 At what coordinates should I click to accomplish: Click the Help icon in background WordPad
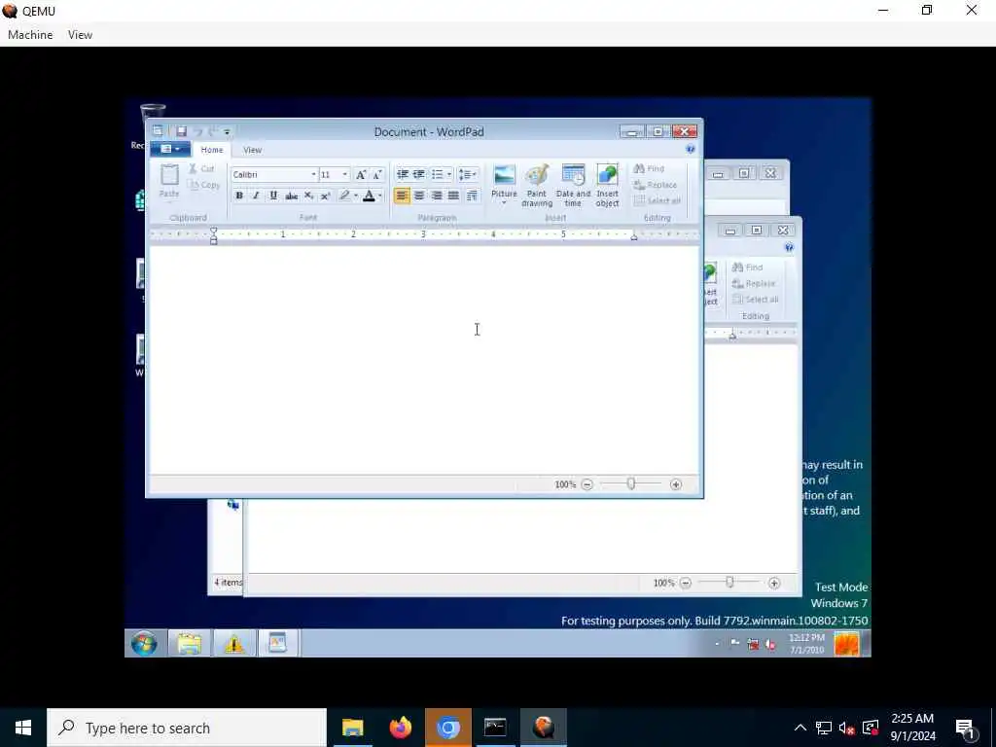point(789,248)
